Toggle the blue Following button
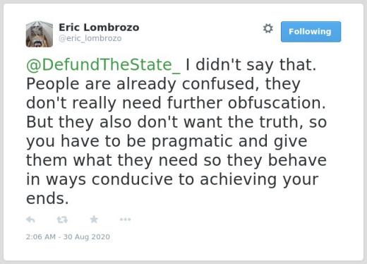367x264 pixels. click(311, 32)
